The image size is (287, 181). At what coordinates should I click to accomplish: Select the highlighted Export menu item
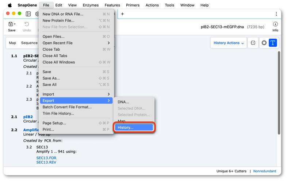click(x=76, y=101)
